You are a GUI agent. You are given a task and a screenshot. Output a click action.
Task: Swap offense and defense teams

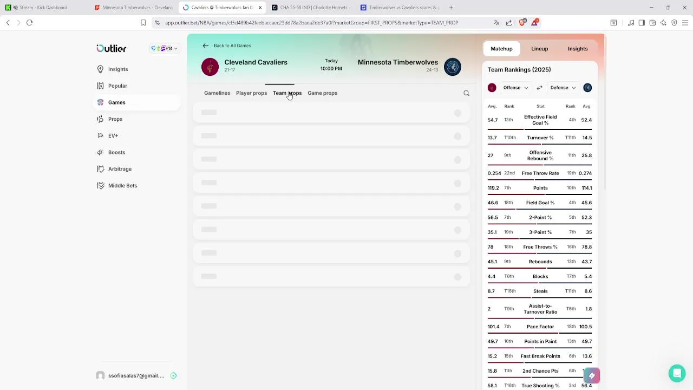pos(539,88)
